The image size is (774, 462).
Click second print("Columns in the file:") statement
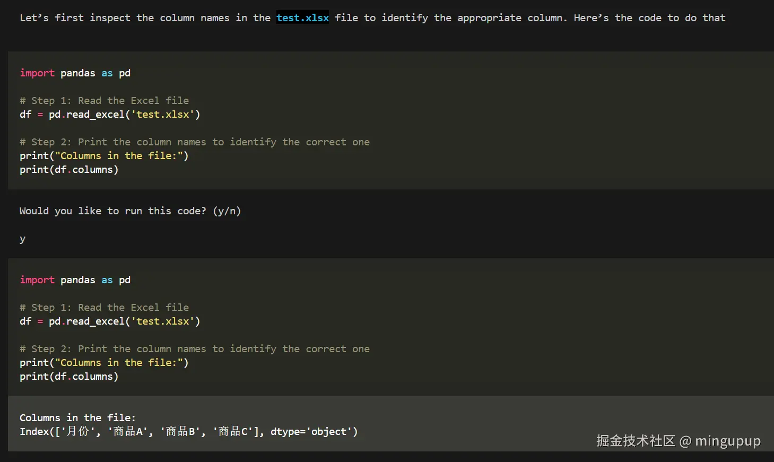104,363
